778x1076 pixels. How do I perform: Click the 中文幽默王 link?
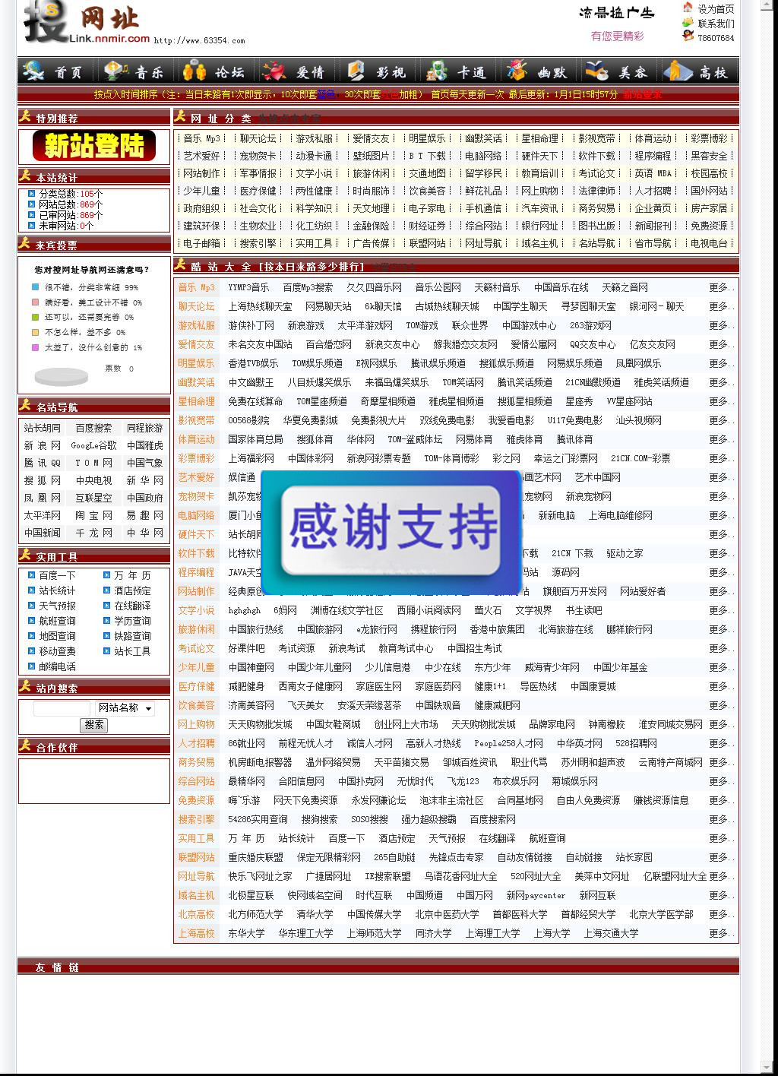click(x=251, y=382)
